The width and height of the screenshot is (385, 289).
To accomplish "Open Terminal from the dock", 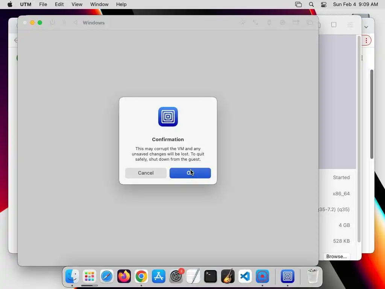I will 211,276.
